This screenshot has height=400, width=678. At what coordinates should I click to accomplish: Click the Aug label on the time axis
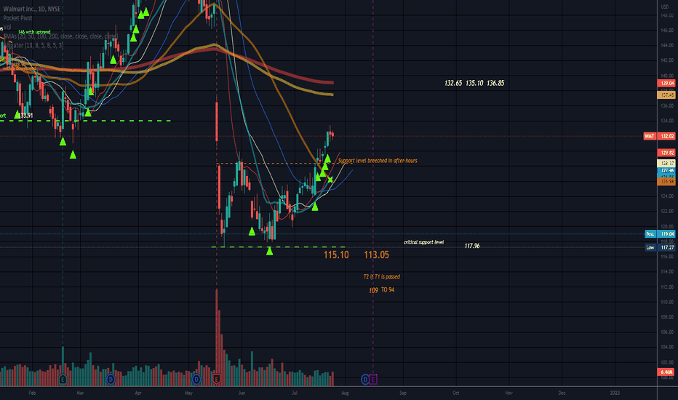(345, 393)
